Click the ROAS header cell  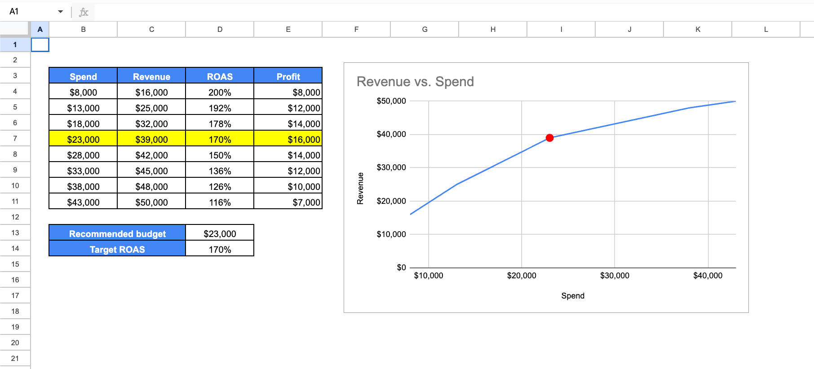220,76
